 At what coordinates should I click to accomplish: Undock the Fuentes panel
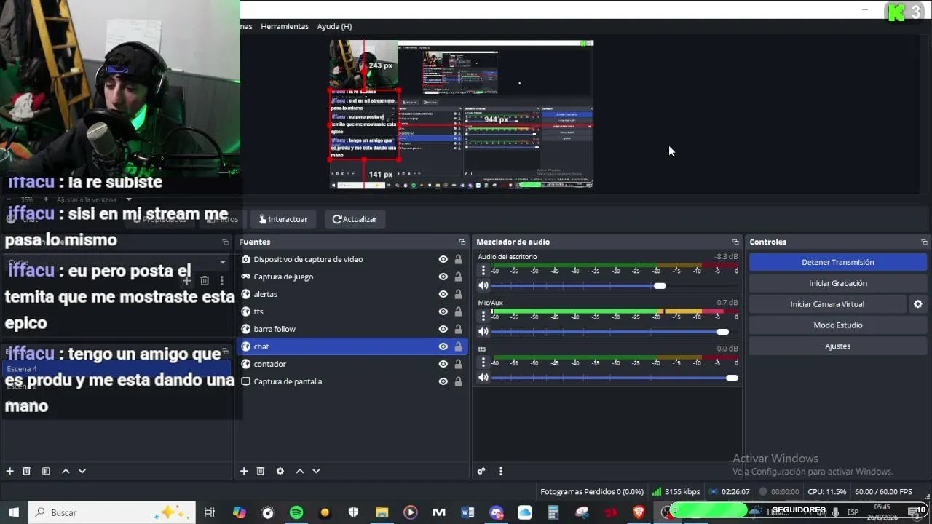tap(462, 242)
